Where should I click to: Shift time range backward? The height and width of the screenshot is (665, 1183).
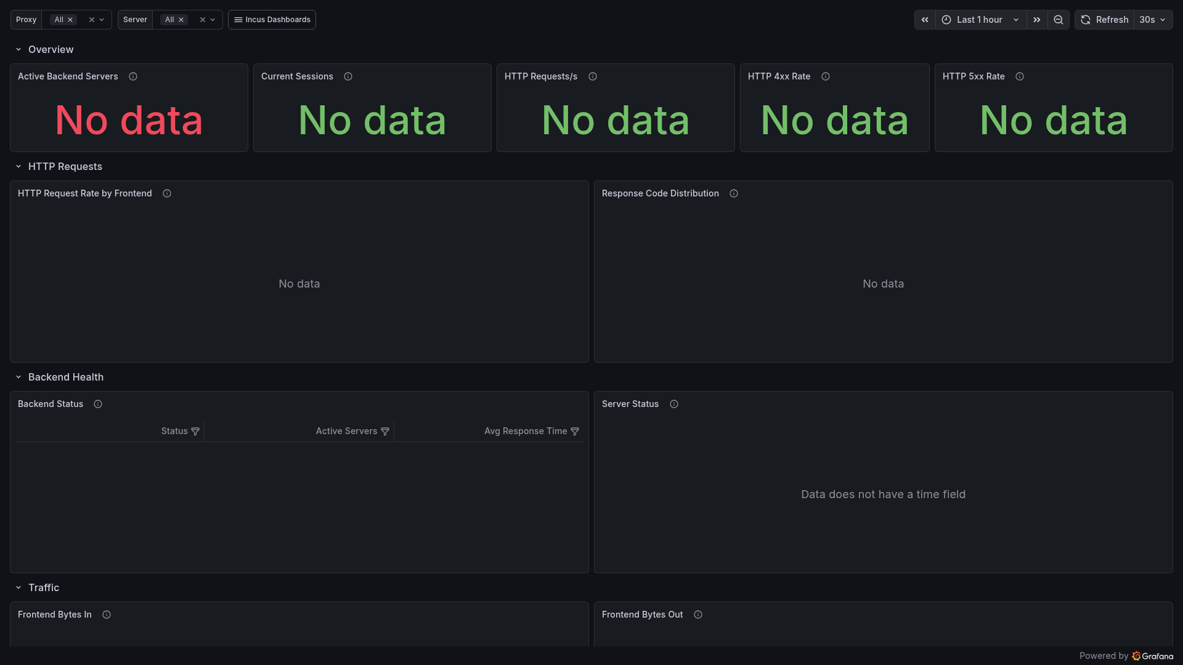pyautogui.click(x=925, y=20)
